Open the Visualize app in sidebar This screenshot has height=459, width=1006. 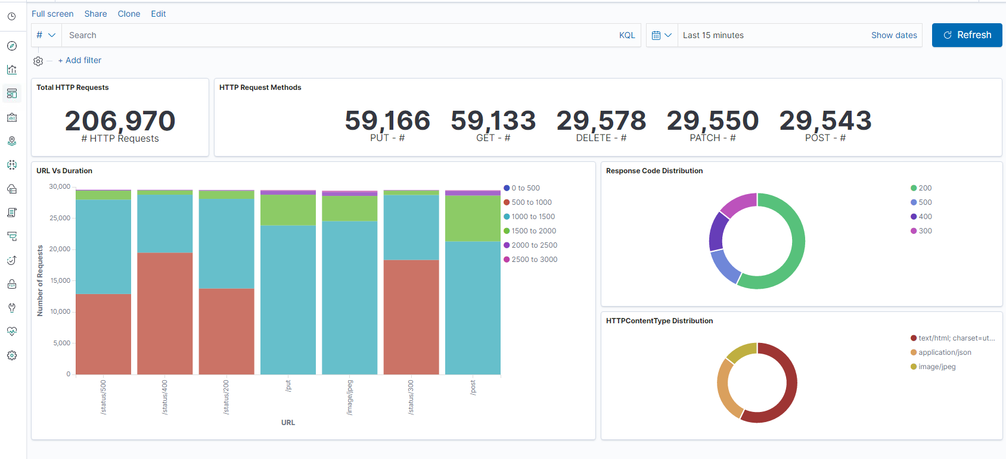[x=12, y=70]
